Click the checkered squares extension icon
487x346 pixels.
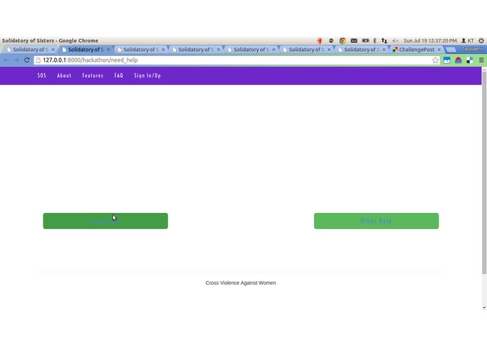(x=469, y=60)
